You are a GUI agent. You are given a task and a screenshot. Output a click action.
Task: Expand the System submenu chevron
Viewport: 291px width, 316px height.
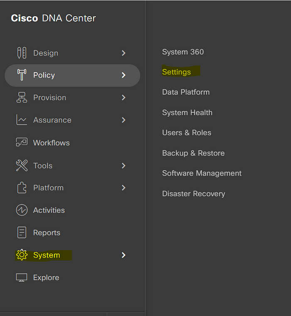tap(123, 255)
